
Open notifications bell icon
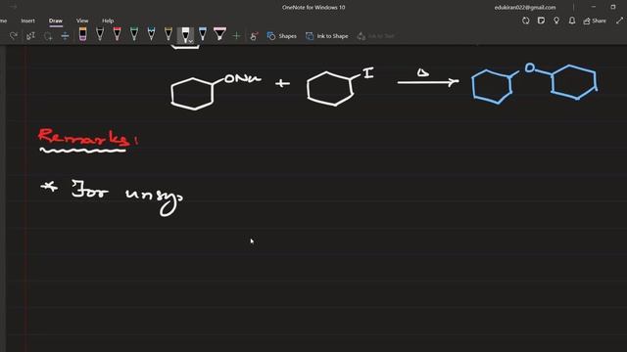tap(572, 21)
